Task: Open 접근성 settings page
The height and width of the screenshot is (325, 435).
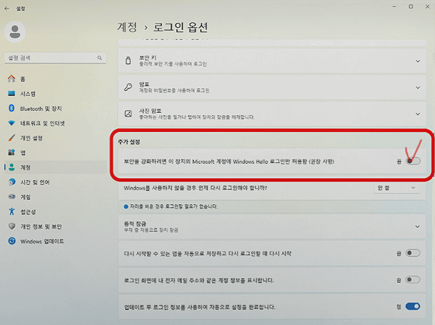Action: point(55,212)
